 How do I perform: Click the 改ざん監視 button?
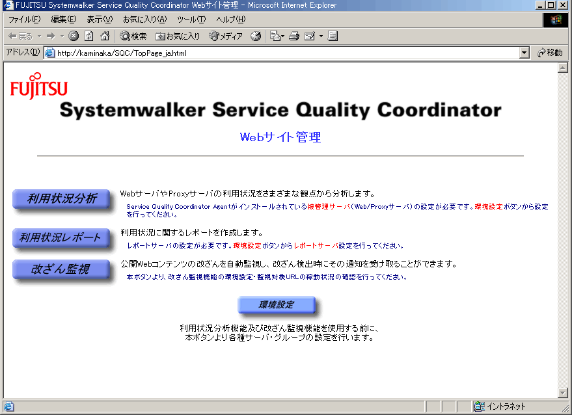click(x=62, y=269)
